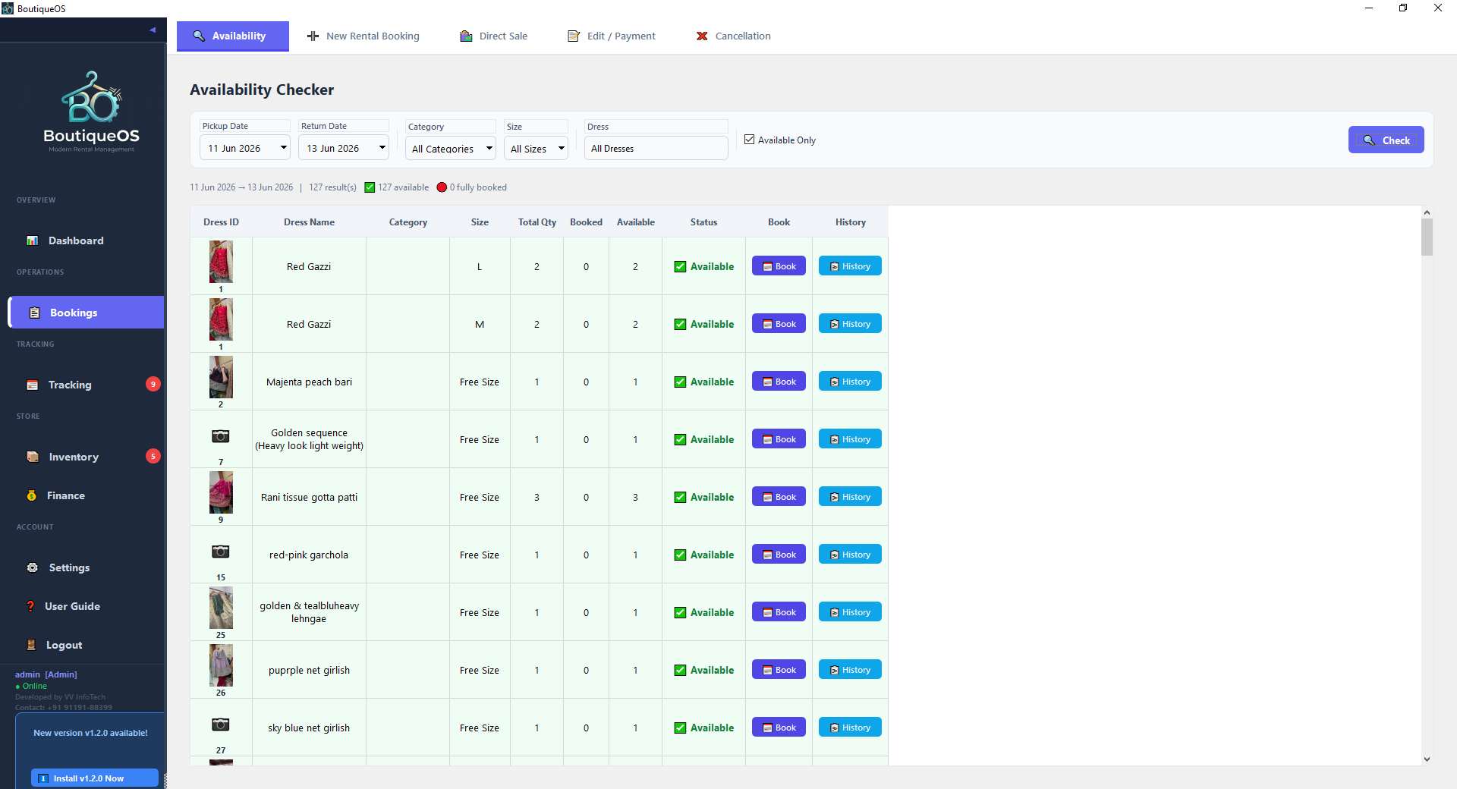Click the Check search button

tap(1386, 140)
